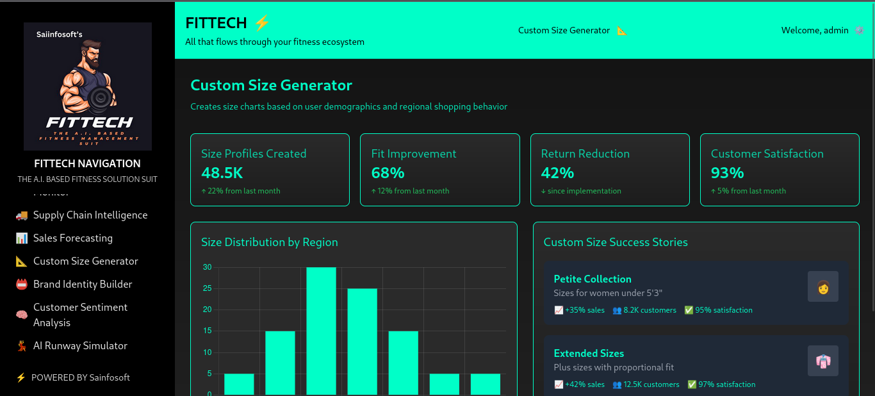The width and height of the screenshot is (875, 396).
Task: Open the Customer Sentiment Analysis page
Action: point(80,315)
